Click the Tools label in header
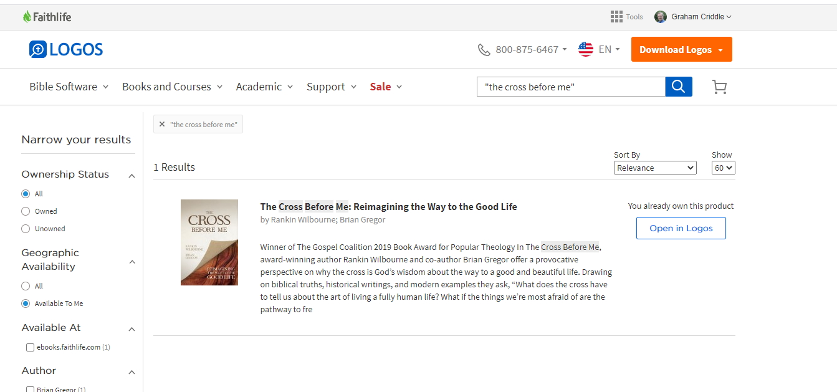This screenshot has width=837, height=392. [x=634, y=17]
